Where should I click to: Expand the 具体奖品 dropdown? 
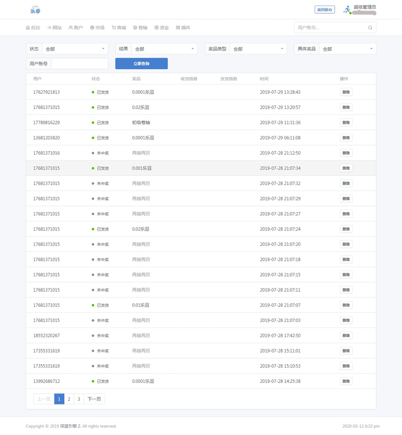(x=347, y=49)
